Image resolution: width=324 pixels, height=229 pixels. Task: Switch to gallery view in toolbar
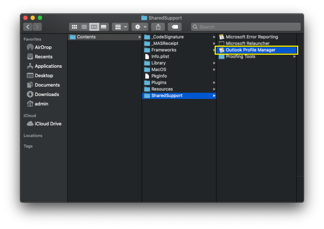[103, 27]
